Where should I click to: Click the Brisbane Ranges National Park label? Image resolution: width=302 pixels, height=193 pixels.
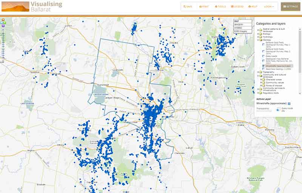coord(256,179)
